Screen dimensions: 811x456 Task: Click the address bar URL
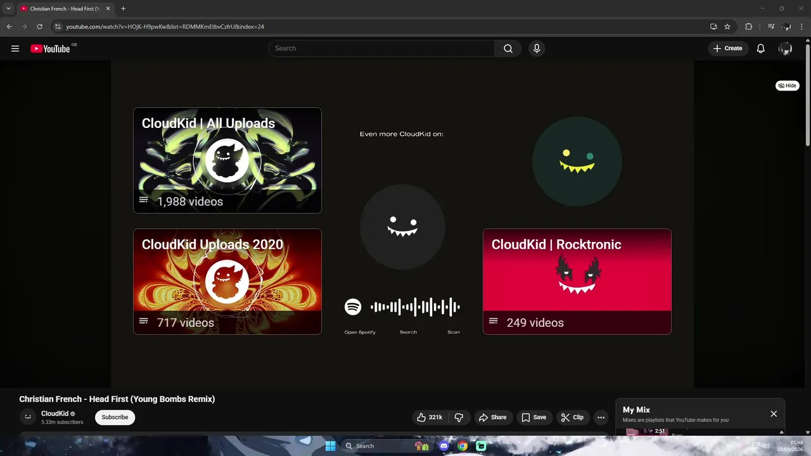pyautogui.click(x=165, y=27)
